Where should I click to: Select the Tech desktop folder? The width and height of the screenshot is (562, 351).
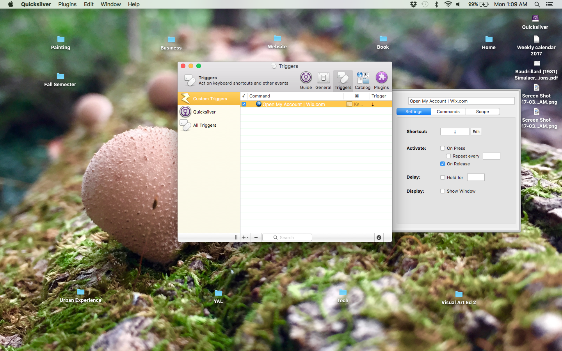tap(343, 296)
